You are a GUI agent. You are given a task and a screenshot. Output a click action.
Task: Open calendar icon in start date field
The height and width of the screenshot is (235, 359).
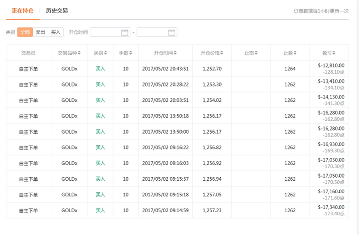click(x=125, y=32)
